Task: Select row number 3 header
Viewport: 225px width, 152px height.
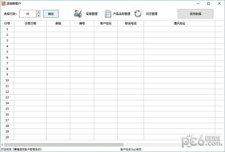Action: click(x=7, y=40)
